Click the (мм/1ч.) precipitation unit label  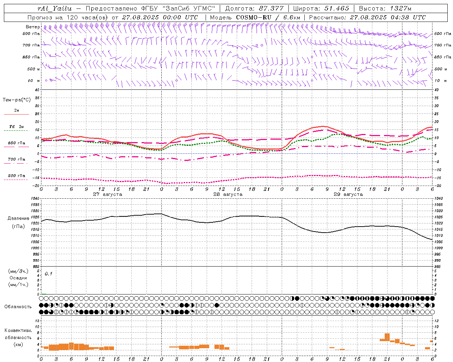click(x=18, y=285)
